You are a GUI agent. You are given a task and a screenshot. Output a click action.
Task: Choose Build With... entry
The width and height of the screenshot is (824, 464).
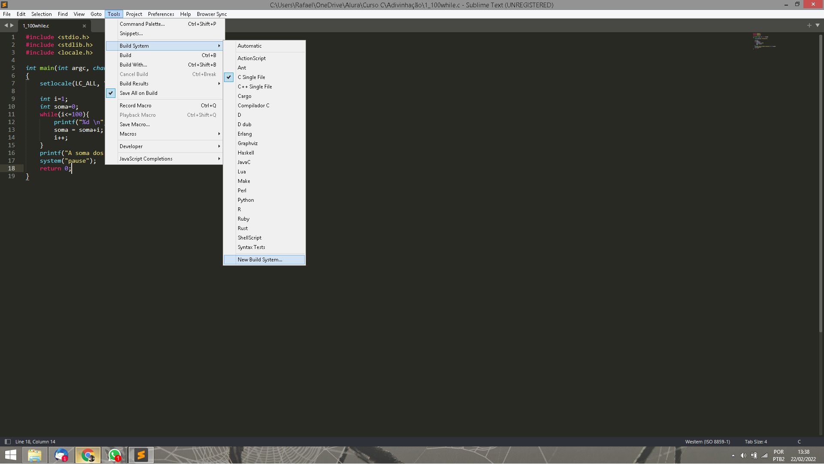165,65
